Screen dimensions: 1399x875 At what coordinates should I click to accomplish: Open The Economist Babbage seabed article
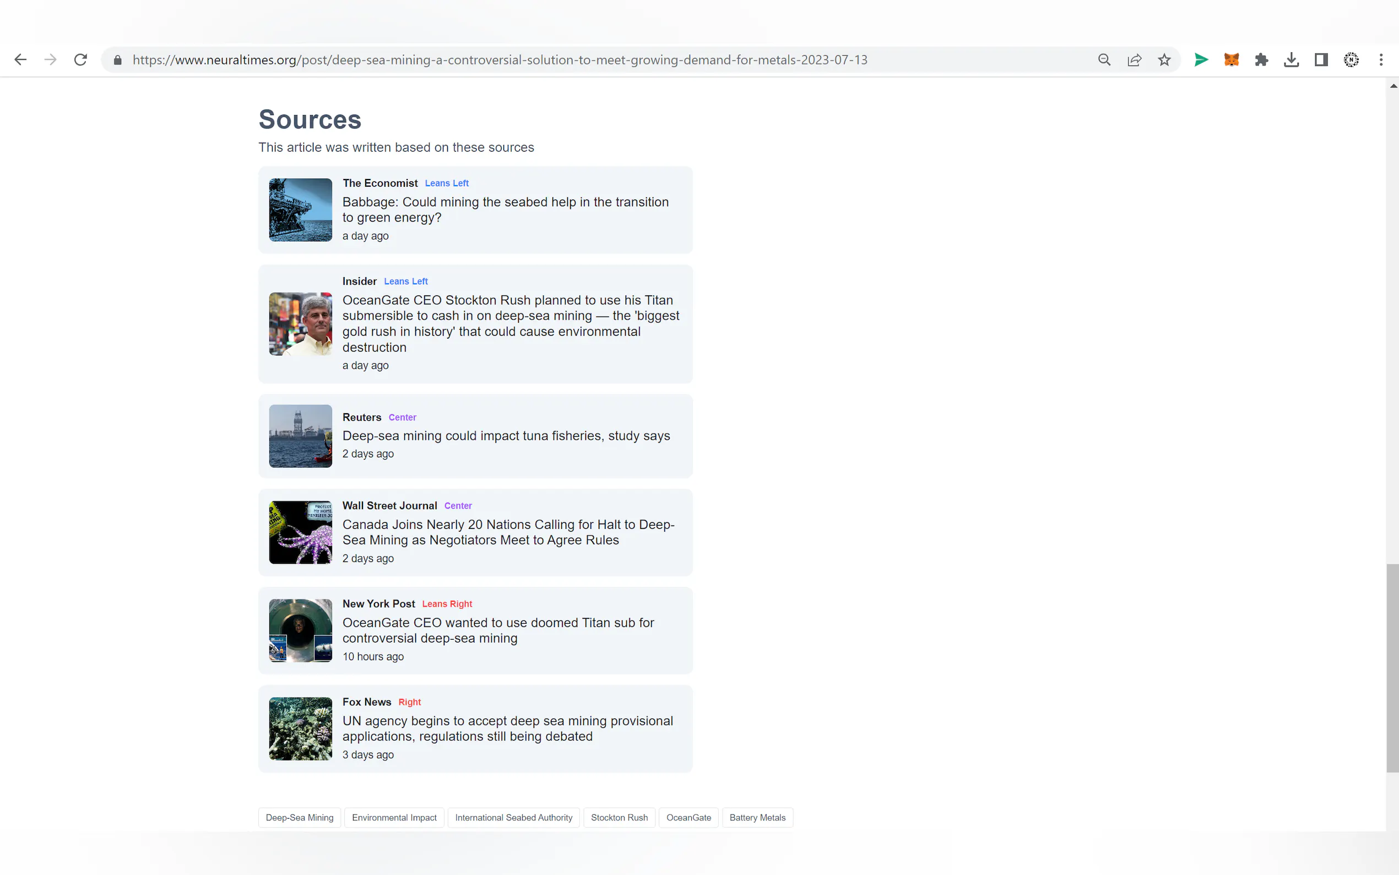pos(505,209)
